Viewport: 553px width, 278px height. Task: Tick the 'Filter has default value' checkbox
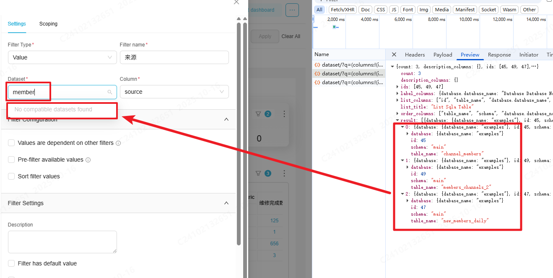tap(12, 263)
